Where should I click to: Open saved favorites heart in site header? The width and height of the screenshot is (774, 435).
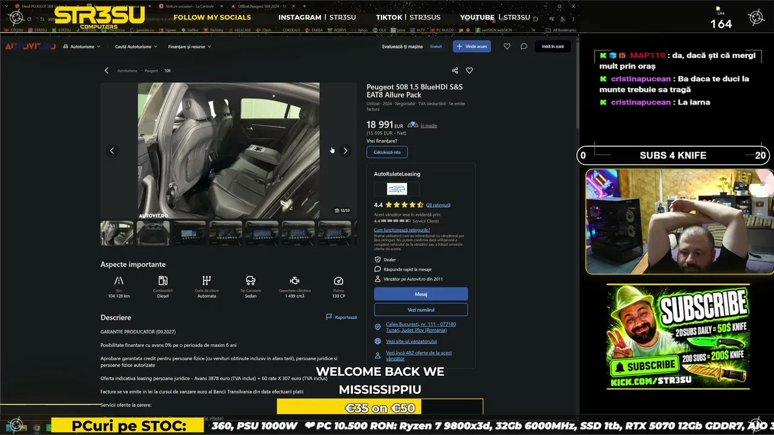pyautogui.click(x=507, y=47)
